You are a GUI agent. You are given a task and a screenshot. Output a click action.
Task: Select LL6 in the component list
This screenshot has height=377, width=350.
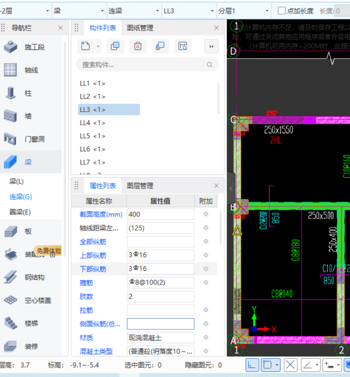point(93,149)
